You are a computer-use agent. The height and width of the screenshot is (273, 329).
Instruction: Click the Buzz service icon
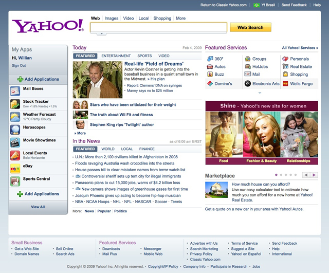click(210, 74)
